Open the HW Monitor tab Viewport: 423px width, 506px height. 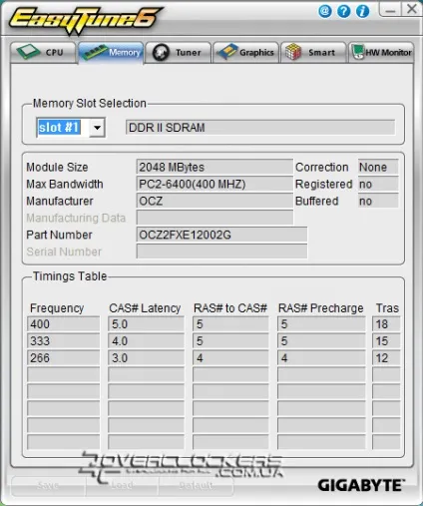click(381, 52)
